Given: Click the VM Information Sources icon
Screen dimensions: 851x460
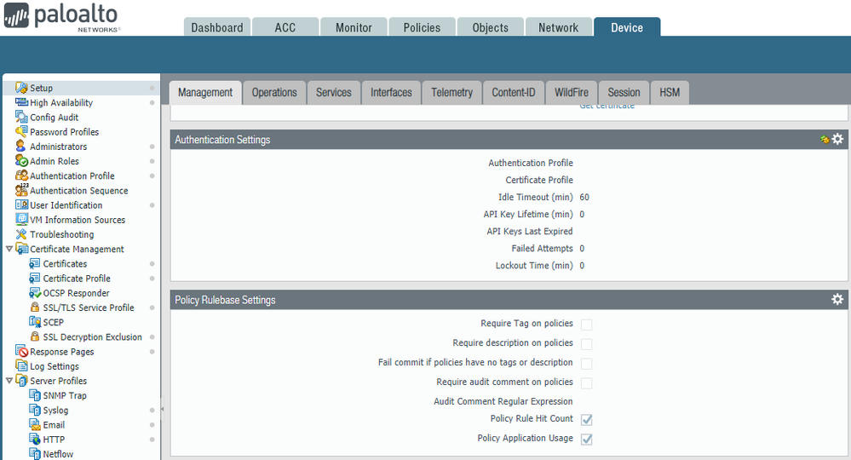Looking at the screenshot, I should click(x=21, y=220).
